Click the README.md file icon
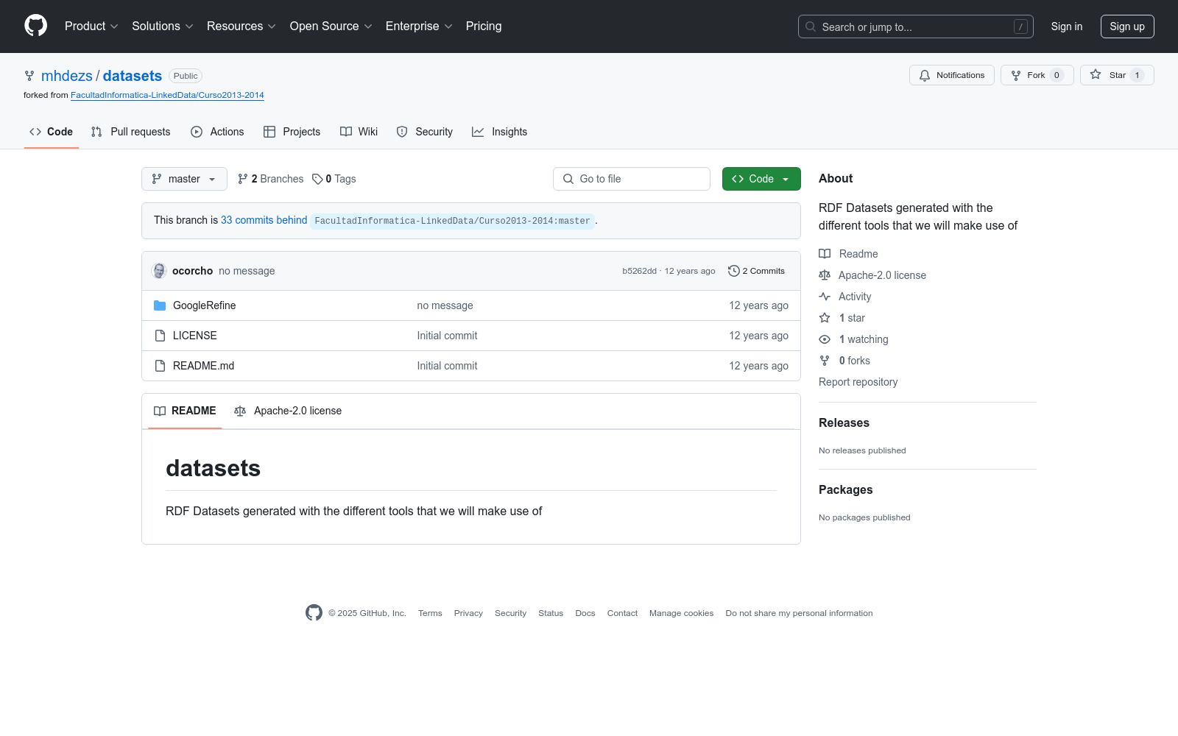This screenshot has width=1178, height=736. coord(160,366)
